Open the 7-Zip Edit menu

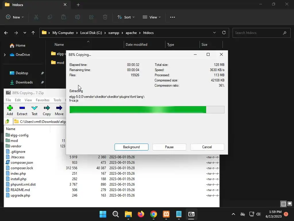[18, 100]
